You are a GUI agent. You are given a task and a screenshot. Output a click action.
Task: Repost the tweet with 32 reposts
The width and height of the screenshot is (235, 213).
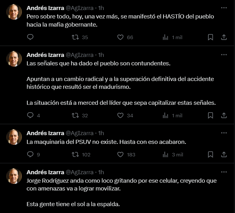pos(75,115)
